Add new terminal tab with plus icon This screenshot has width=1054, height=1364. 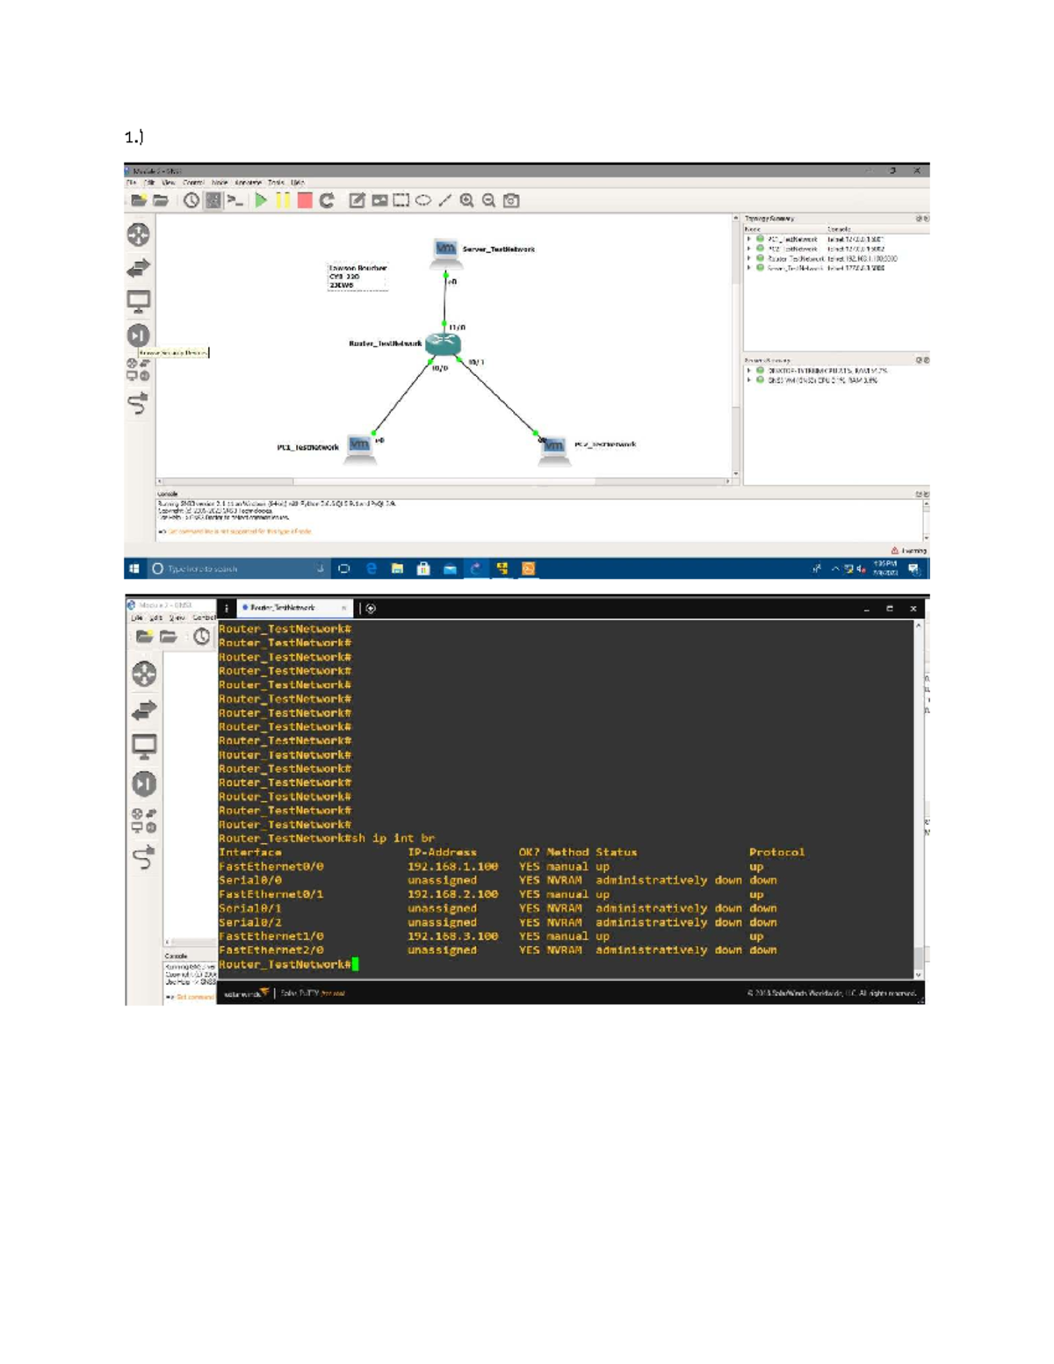coord(371,608)
